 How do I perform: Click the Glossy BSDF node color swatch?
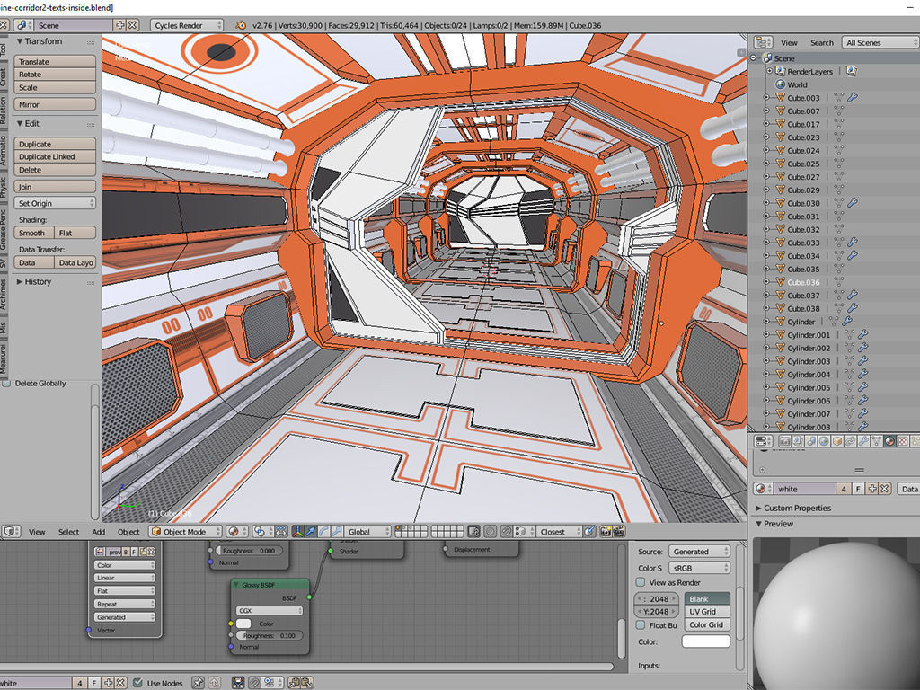coord(243,624)
